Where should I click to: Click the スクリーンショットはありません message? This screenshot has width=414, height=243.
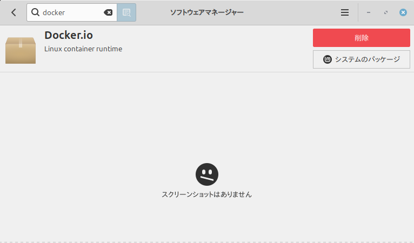[x=207, y=194]
